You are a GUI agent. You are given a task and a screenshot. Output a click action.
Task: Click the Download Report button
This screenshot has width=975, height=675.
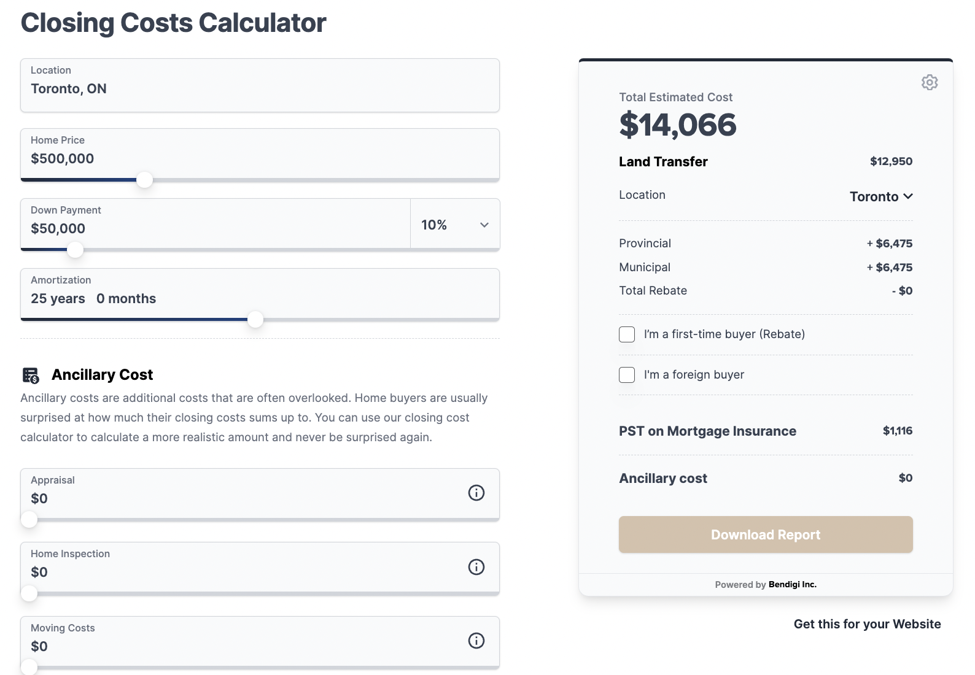pyautogui.click(x=765, y=534)
